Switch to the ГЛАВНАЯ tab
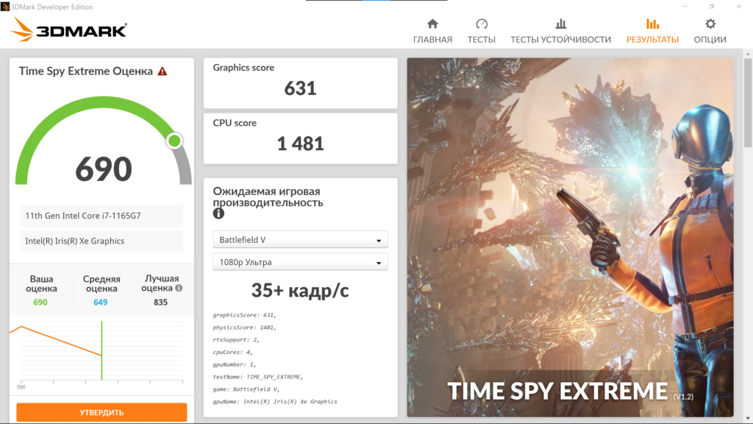The height and width of the screenshot is (424, 753). [432, 40]
